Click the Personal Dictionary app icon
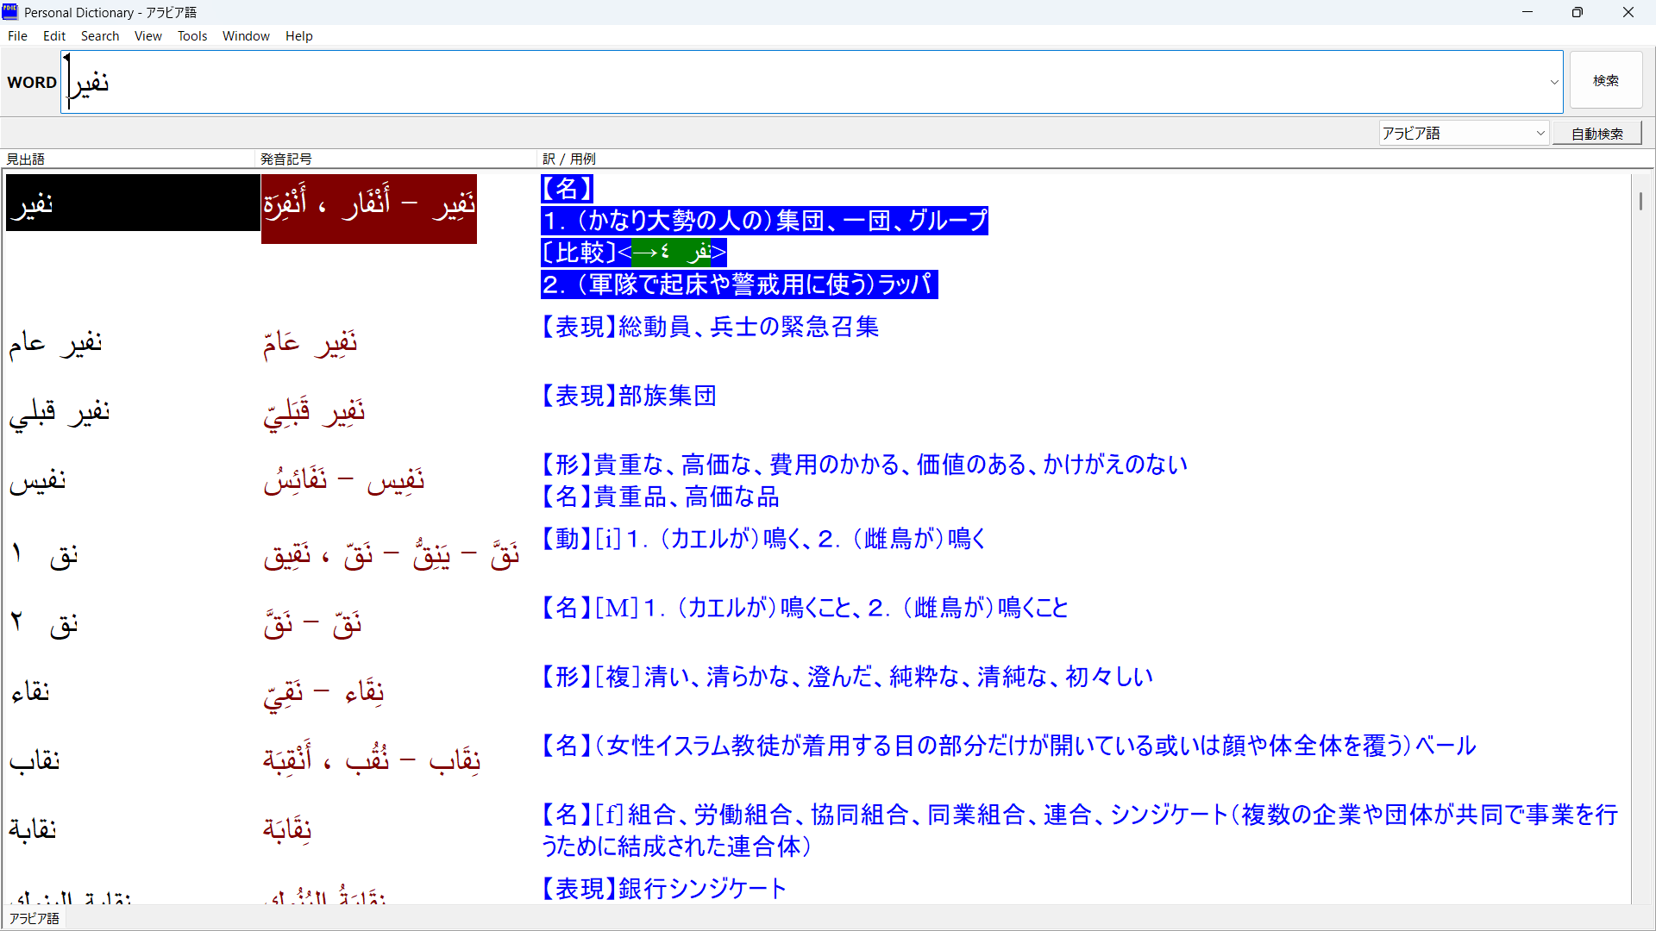Viewport: 1656px width, 931px height. point(10,12)
